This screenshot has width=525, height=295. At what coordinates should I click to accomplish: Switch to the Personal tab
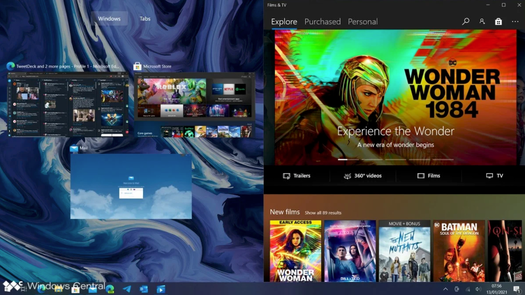click(362, 22)
